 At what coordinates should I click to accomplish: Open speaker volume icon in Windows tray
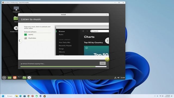[x=163, y=96]
